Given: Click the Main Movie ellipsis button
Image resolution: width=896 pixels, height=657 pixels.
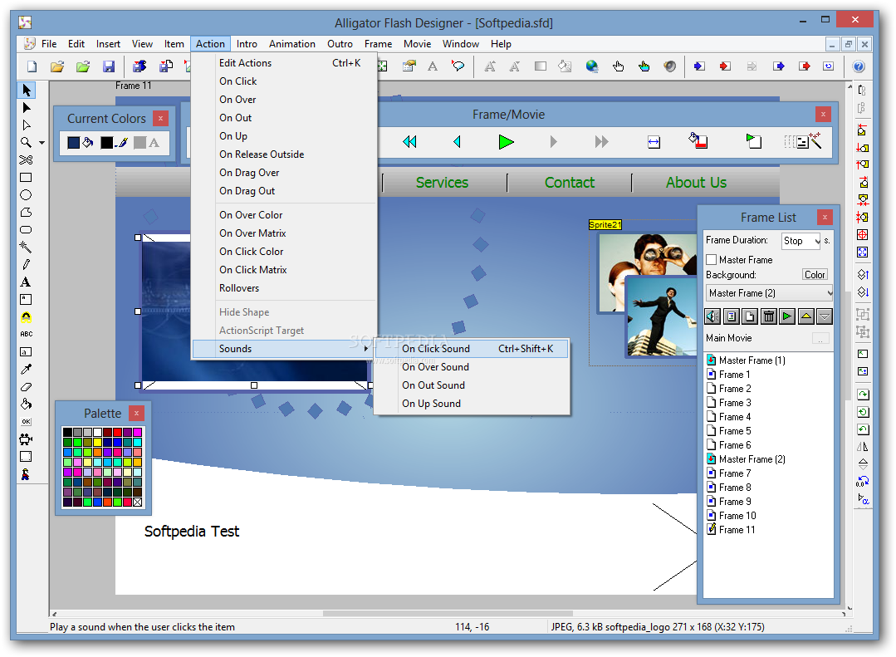Looking at the screenshot, I should 820,339.
